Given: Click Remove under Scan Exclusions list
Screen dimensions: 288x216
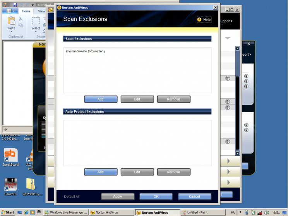Looking at the screenshot, I should (173, 99).
